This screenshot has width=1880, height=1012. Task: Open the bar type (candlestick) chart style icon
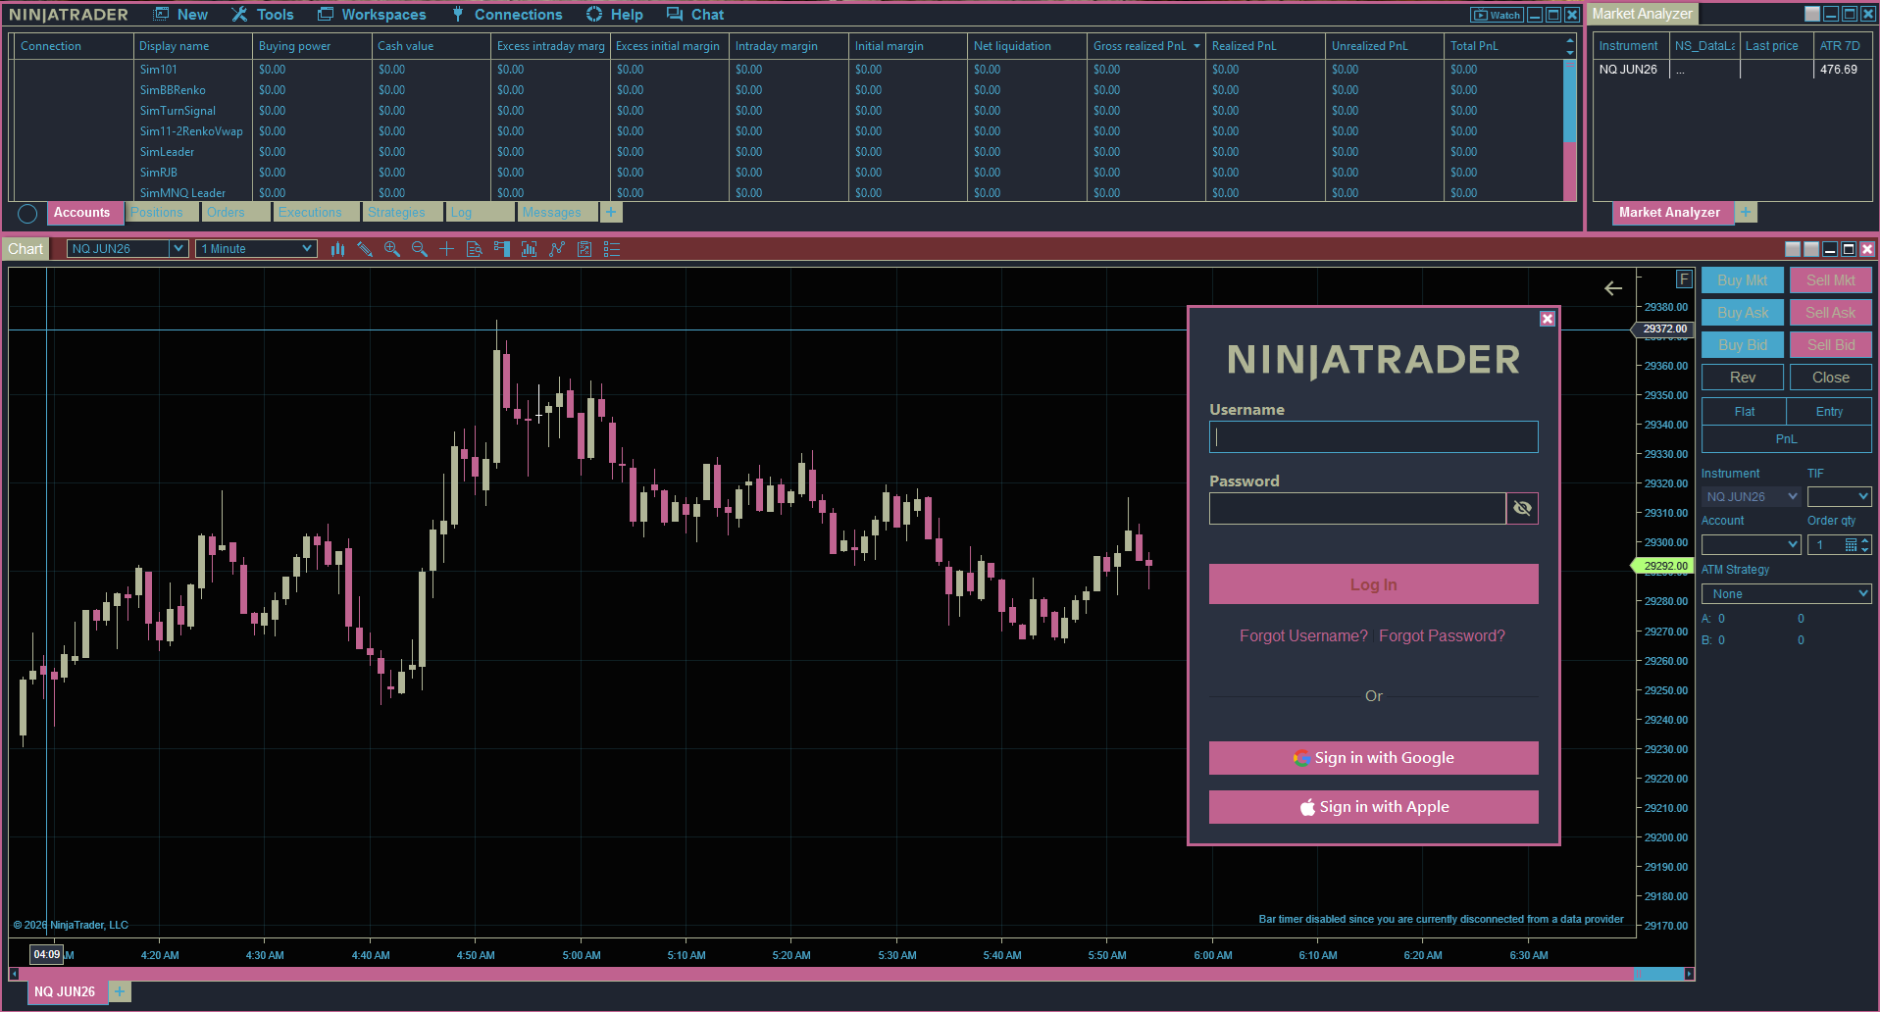[x=337, y=249]
